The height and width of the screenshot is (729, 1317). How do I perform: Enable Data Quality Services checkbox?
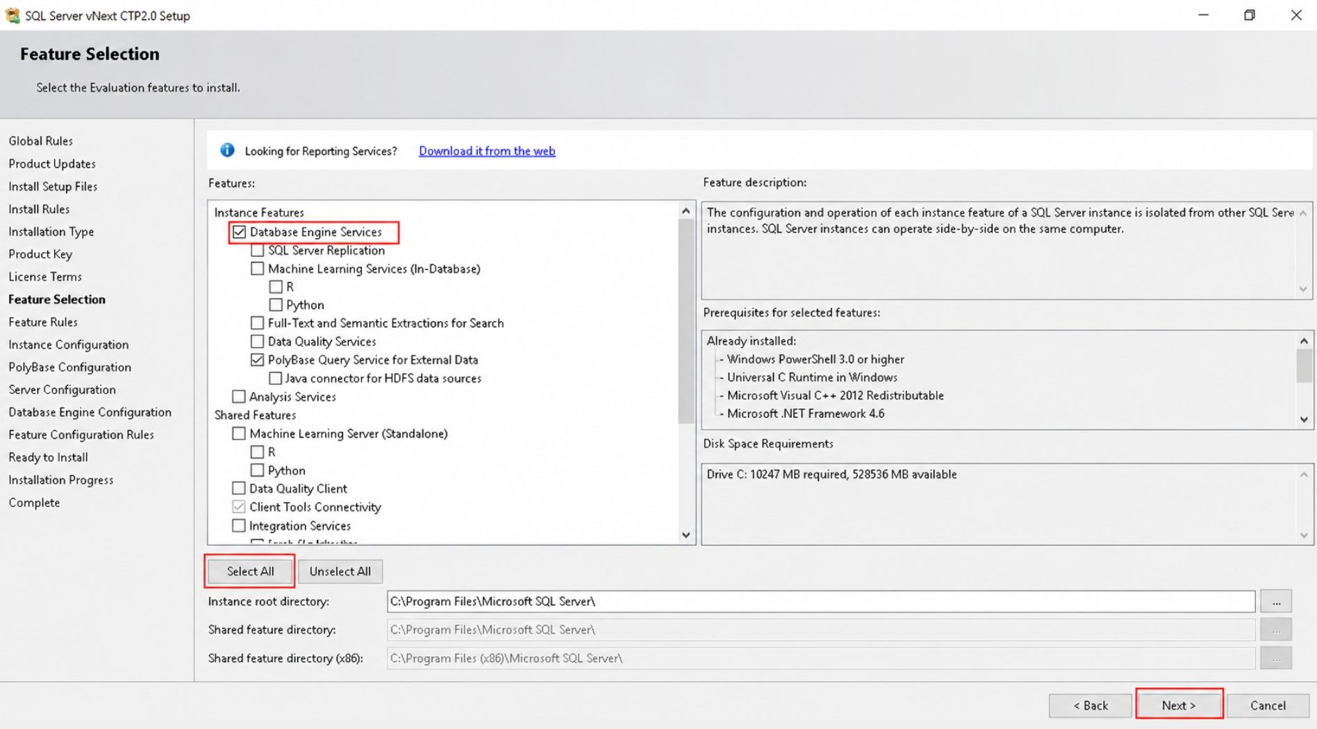(258, 341)
